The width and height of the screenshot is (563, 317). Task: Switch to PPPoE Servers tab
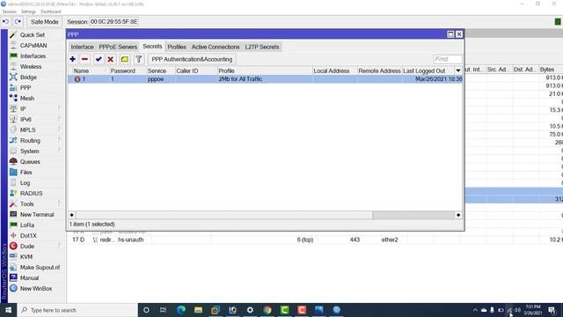[118, 47]
